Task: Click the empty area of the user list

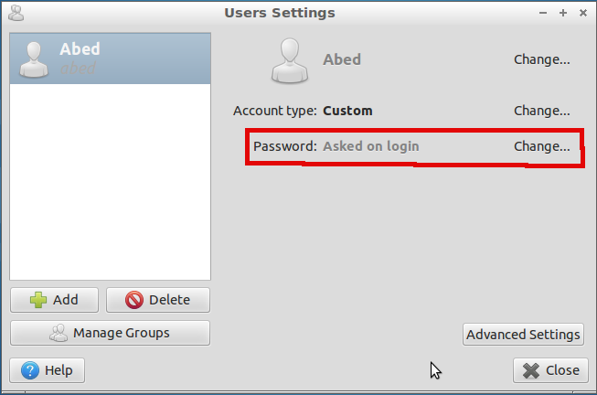Action: [x=110, y=183]
